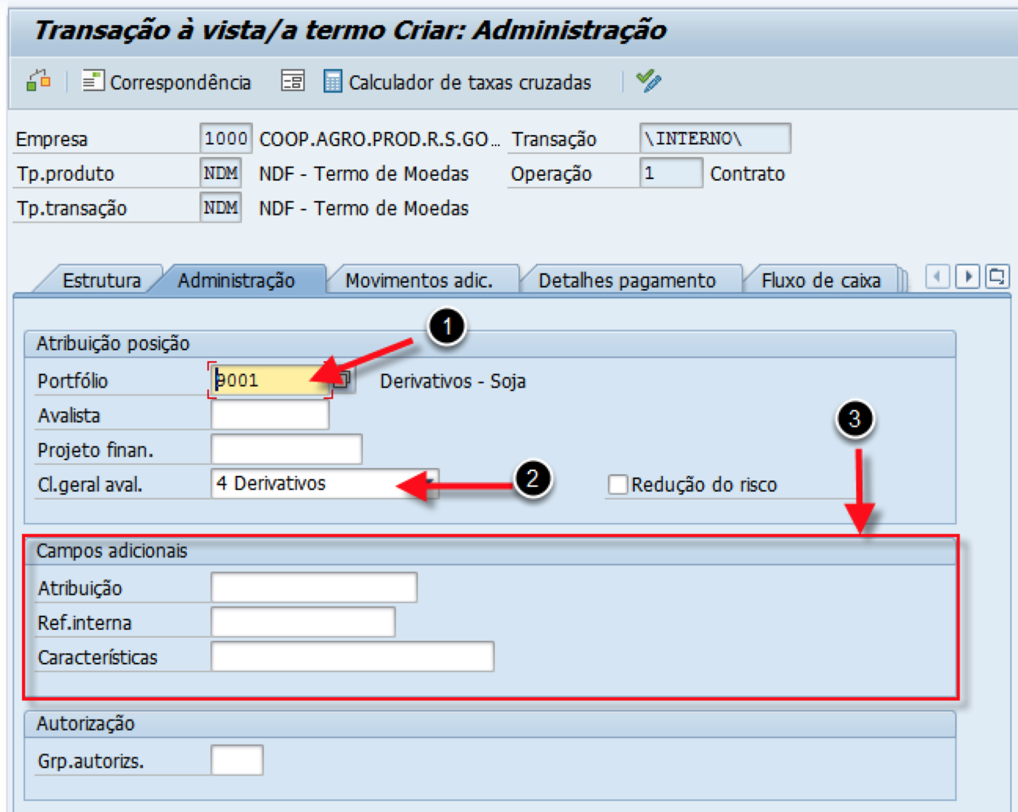Click the Ref.interna input field
This screenshot has height=812, width=1018.
pyautogui.click(x=303, y=622)
